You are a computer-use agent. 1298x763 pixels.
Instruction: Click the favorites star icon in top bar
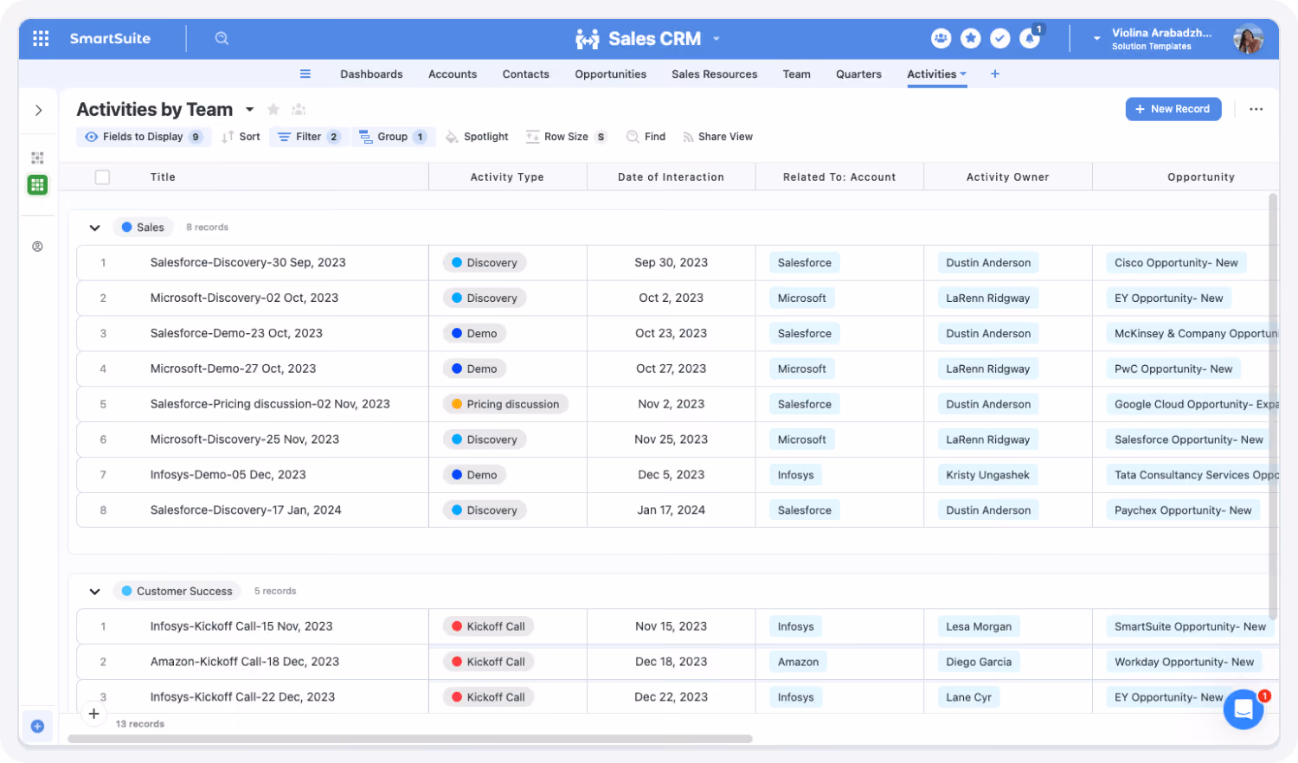tap(971, 38)
